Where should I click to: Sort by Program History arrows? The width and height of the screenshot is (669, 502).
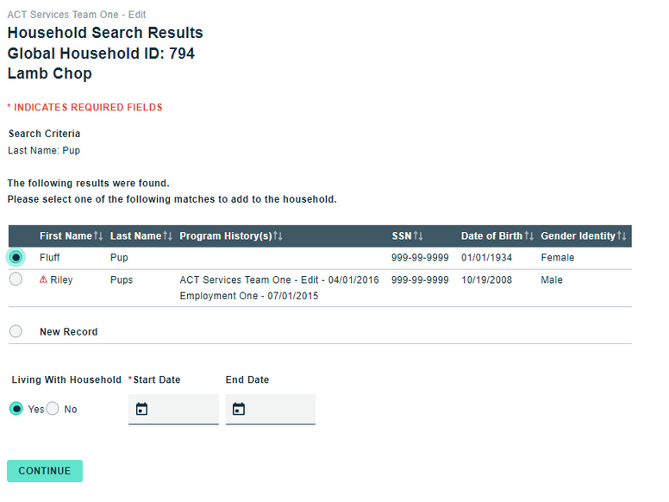(x=278, y=236)
